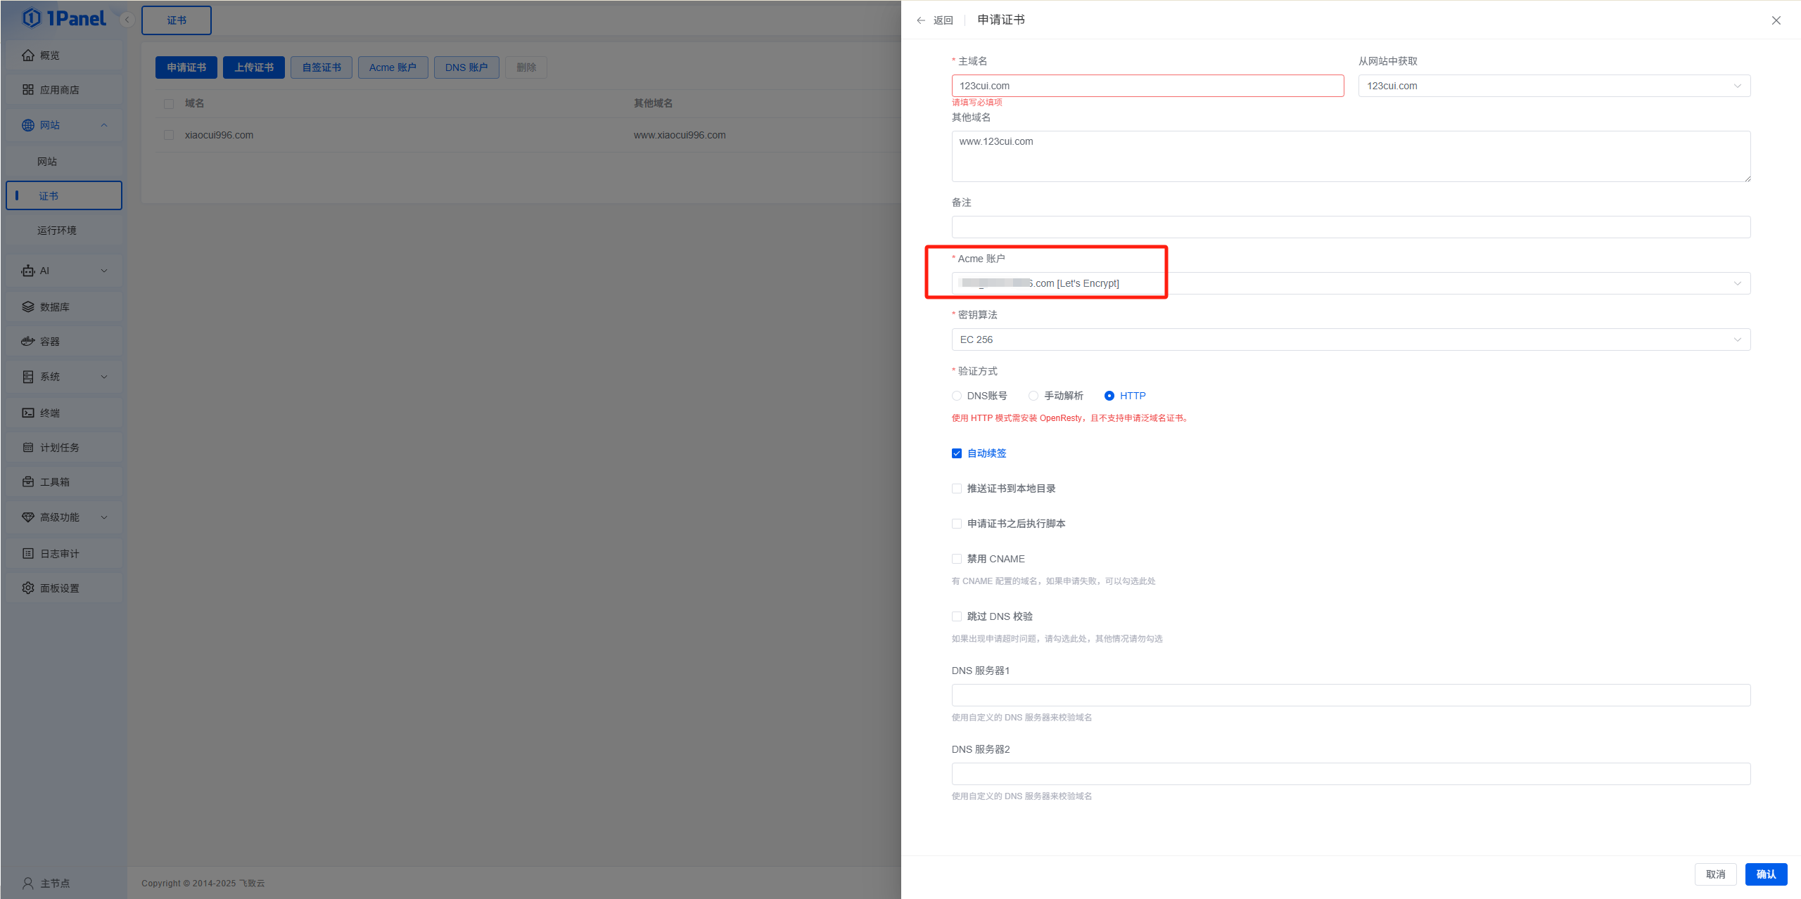Viewport: 1801px width, 899px height.
Task: Switch to the 证书 tab
Action: click(176, 20)
